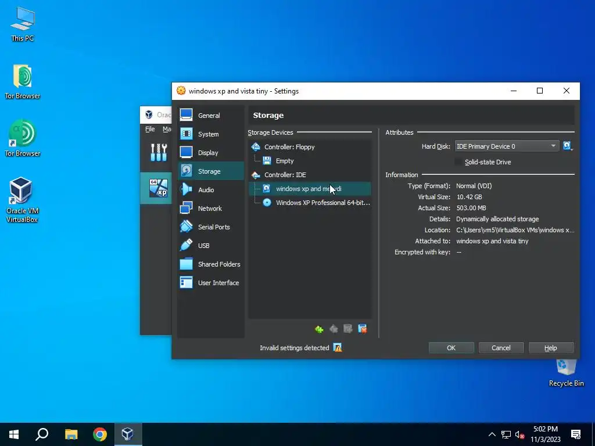Open Help for settings dialog
This screenshot has width=595, height=446.
[x=551, y=348]
